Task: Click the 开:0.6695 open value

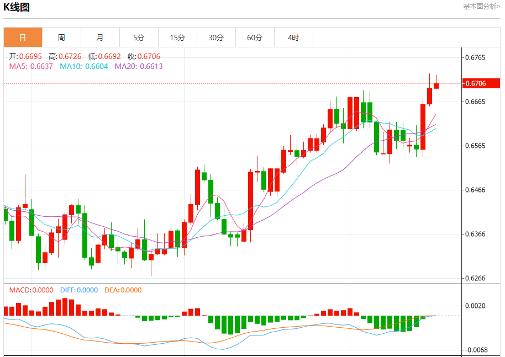Action: click(25, 56)
